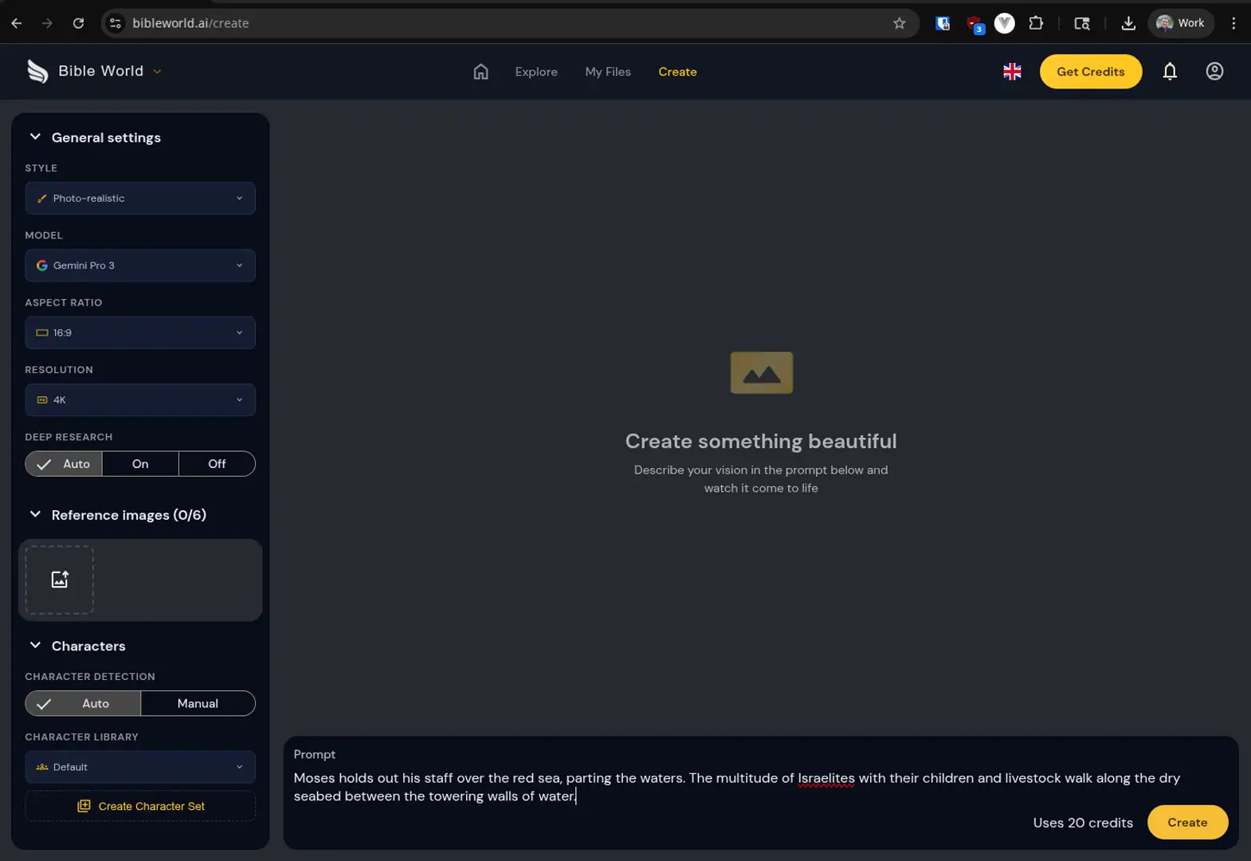Image resolution: width=1251 pixels, height=861 pixels.
Task: Click the home icon in navigation
Action: coord(480,72)
